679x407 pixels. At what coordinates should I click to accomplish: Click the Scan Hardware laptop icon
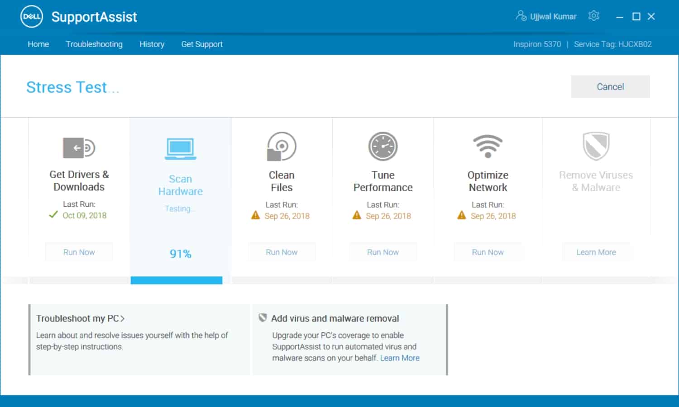(x=180, y=149)
